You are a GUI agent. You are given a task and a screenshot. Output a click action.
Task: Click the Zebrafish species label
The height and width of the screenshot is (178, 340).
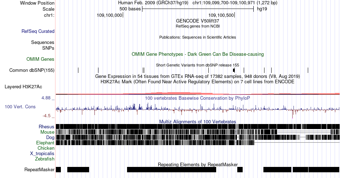tap(45, 159)
